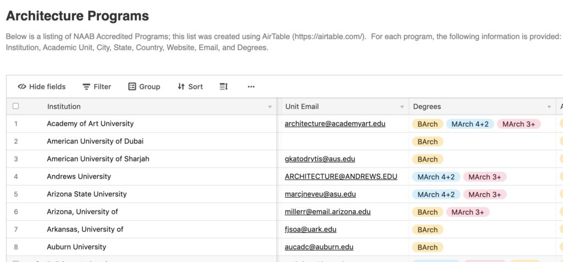The width and height of the screenshot is (563, 262).
Task: Click MArch 3+ tag in Academy of Art row
Action: pyautogui.click(x=519, y=124)
